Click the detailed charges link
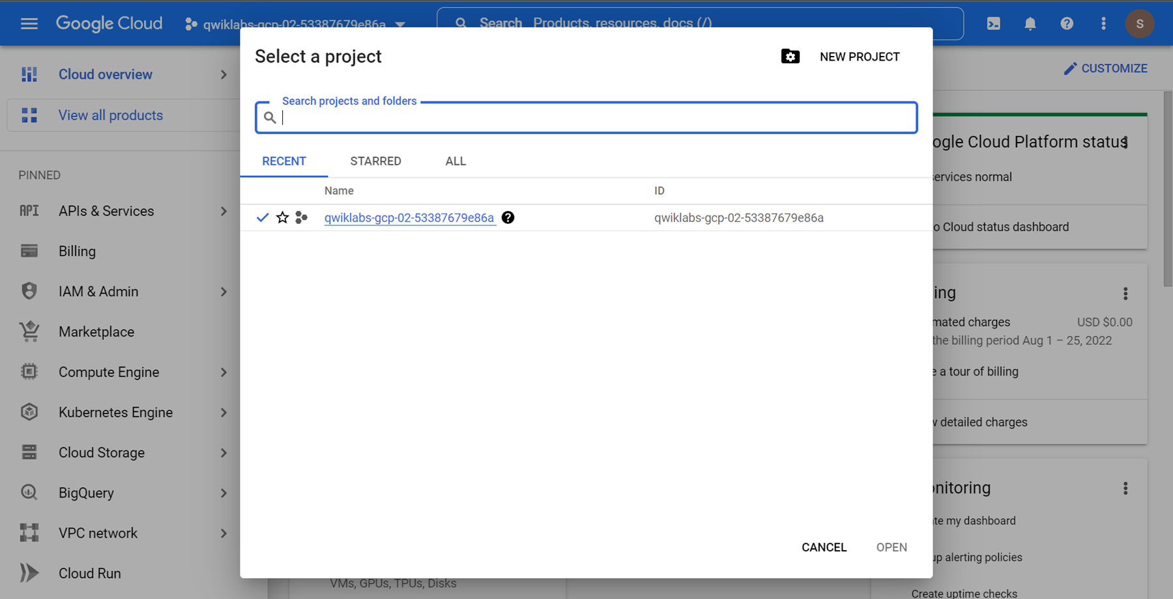 980,422
